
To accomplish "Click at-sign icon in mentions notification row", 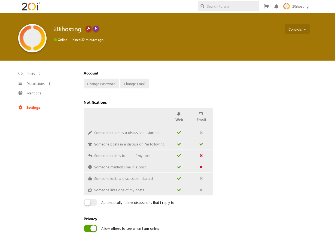I will coord(90,167).
